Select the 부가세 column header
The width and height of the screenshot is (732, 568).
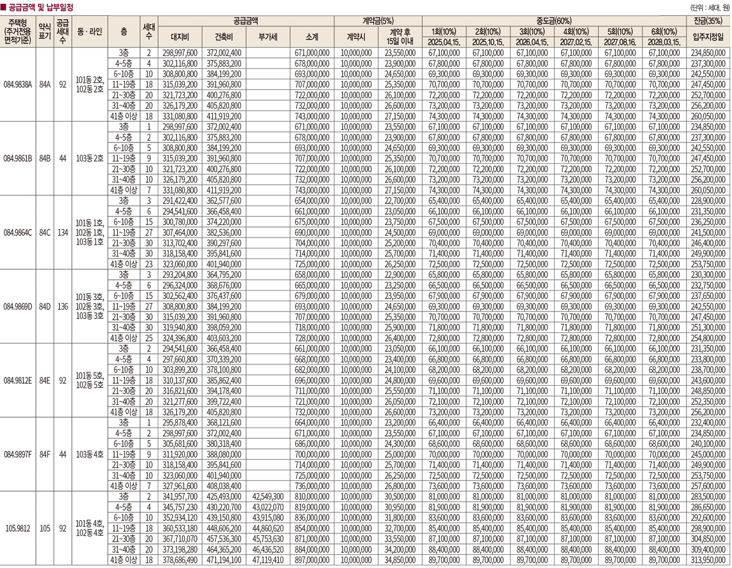[x=268, y=37]
